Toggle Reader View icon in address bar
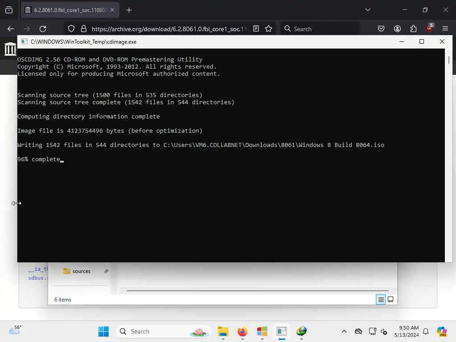 coord(256,28)
